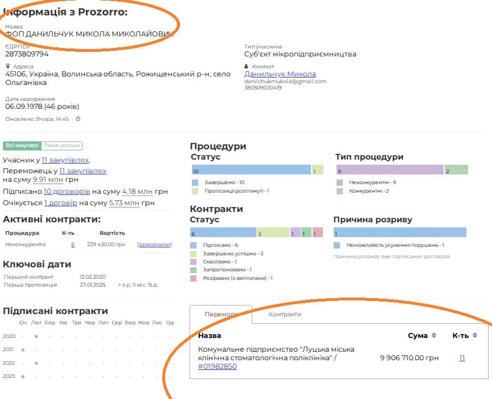
Task: Open the замовники link in active contracts
Action: tap(154, 245)
